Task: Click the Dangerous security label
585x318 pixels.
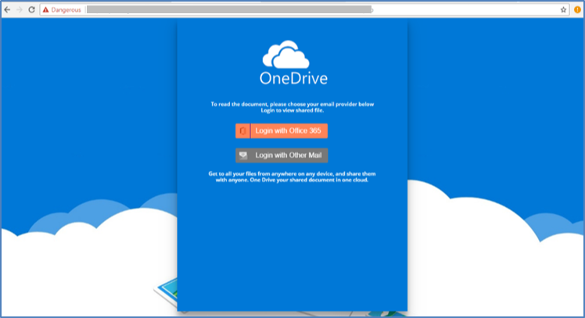Action: [66, 9]
